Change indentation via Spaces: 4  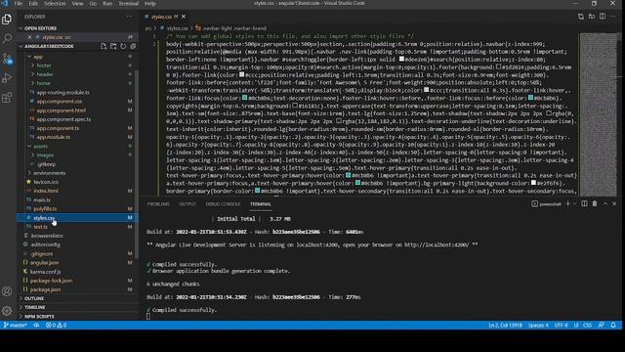[x=538, y=326]
